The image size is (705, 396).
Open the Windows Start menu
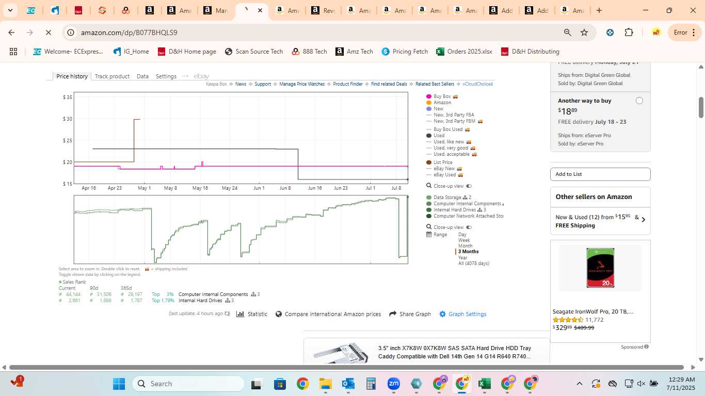119,384
